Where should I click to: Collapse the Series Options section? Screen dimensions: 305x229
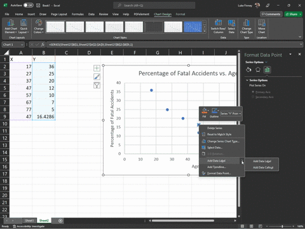click(x=247, y=80)
